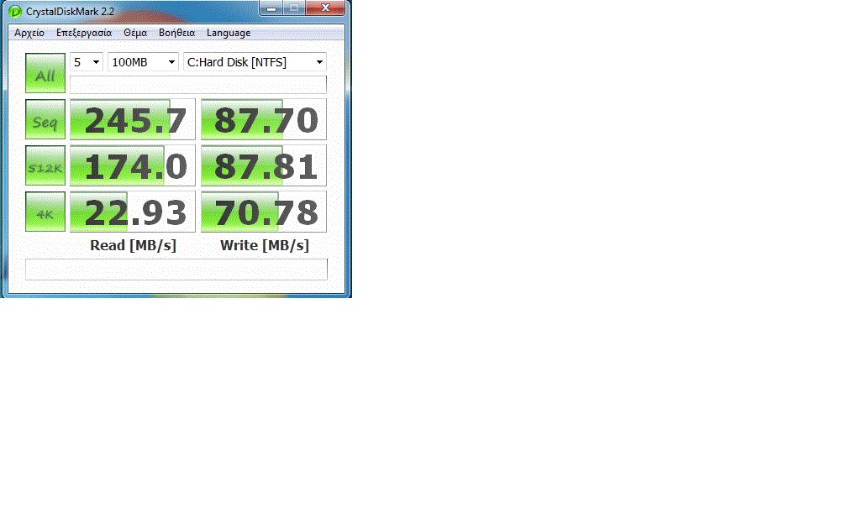This screenshot has width=847, height=529.
Task: Start the 512K random test
Action: tap(45, 165)
